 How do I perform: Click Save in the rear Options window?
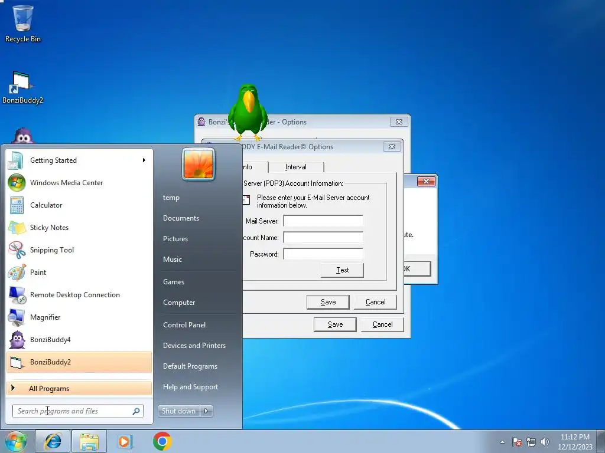coord(335,324)
